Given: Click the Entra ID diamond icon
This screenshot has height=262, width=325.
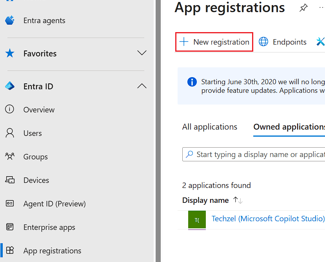Looking at the screenshot, I should [10, 86].
